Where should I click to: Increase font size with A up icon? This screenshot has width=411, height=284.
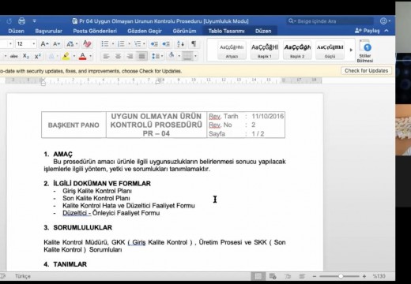pyautogui.click(x=44, y=44)
